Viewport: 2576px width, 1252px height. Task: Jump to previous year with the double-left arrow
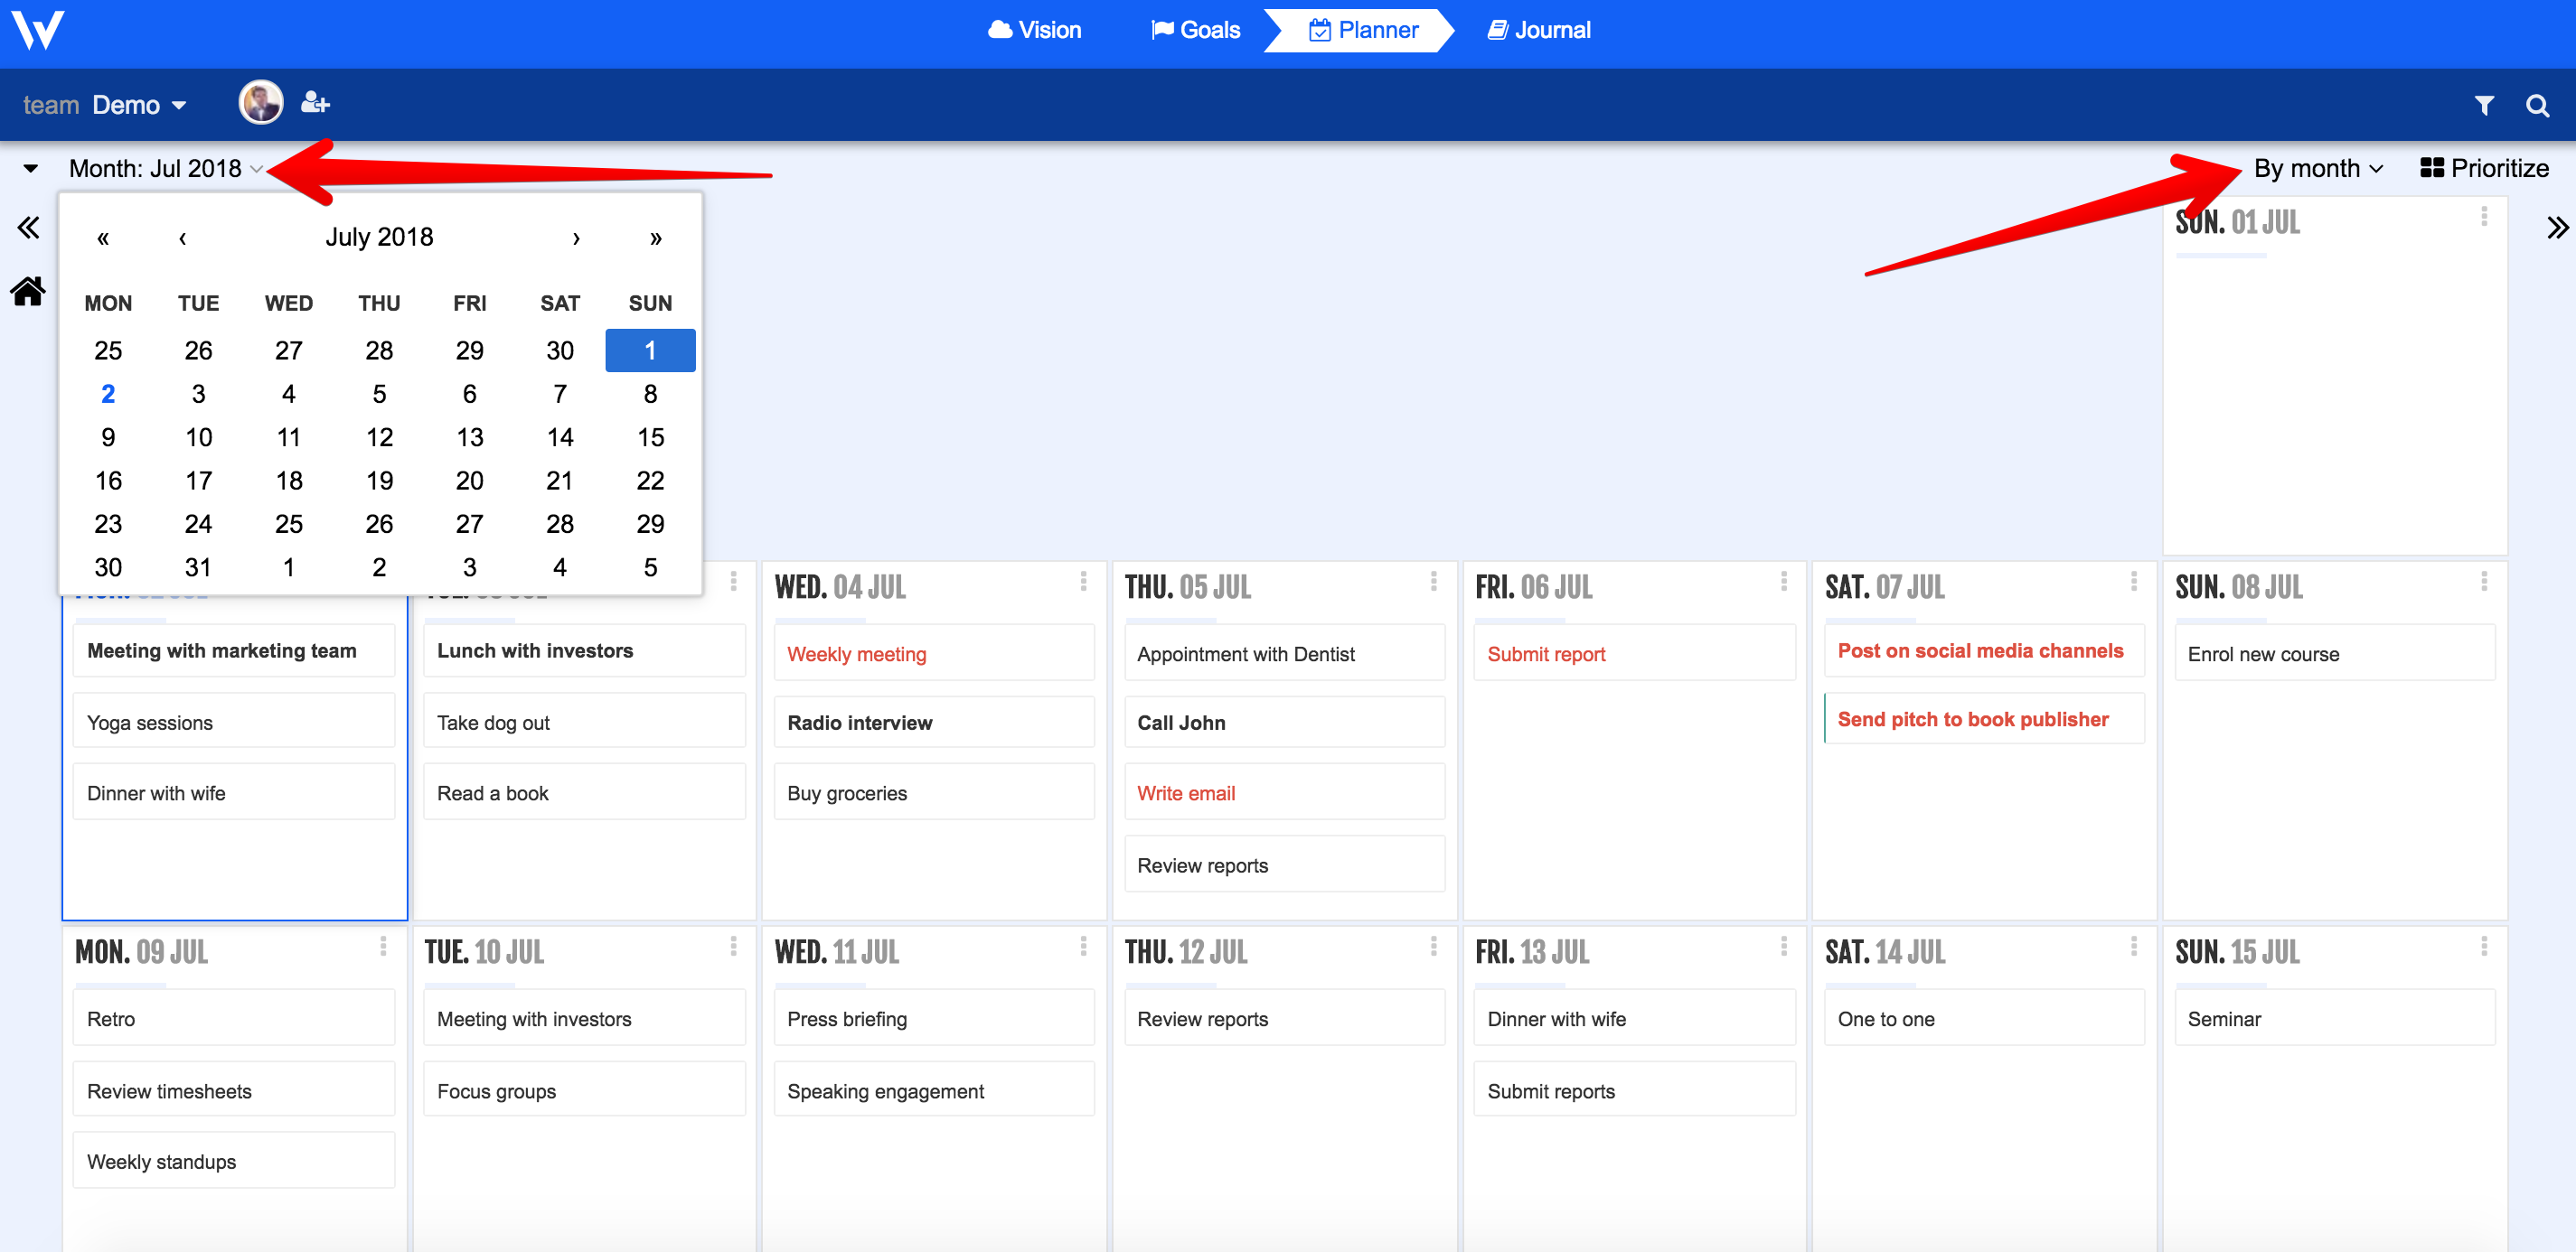point(103,238)
